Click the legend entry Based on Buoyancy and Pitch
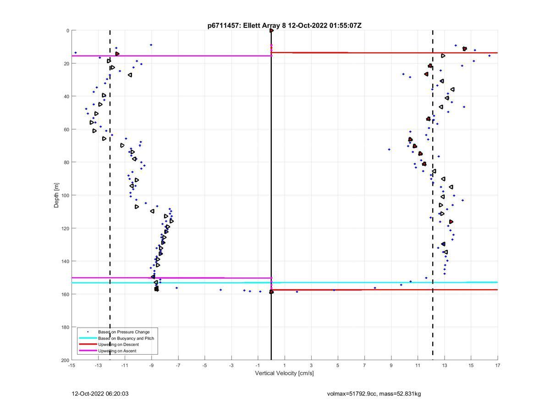Viewport: 550px width, 405px height. click(x=126, y=338)
